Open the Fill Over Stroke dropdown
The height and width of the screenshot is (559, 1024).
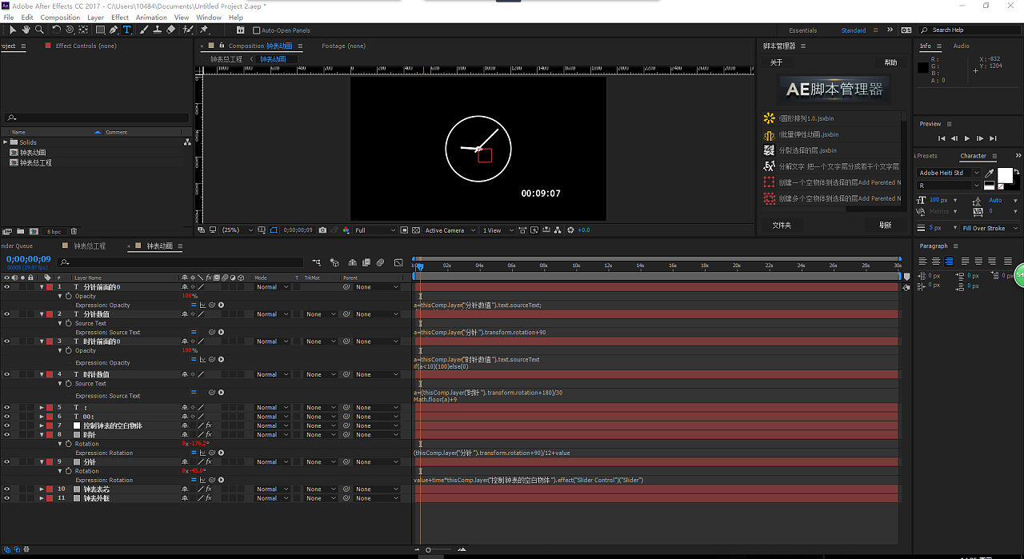coord(989,228)
